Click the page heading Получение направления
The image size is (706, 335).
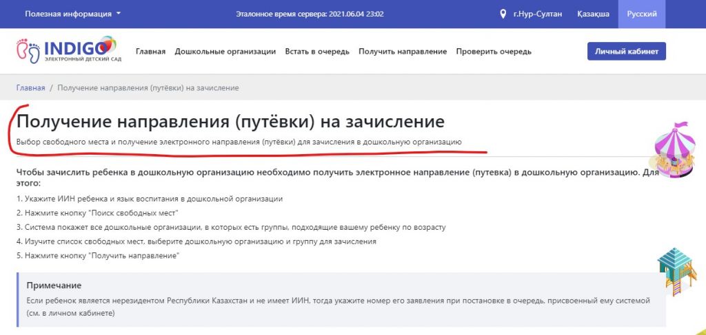tap(230, 122)
